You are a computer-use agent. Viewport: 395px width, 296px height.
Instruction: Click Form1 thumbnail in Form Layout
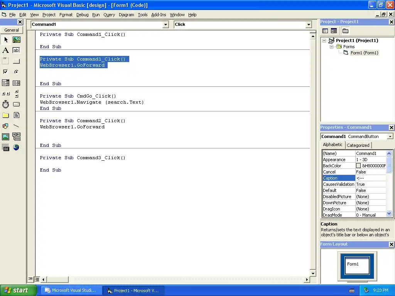(357, 265)
